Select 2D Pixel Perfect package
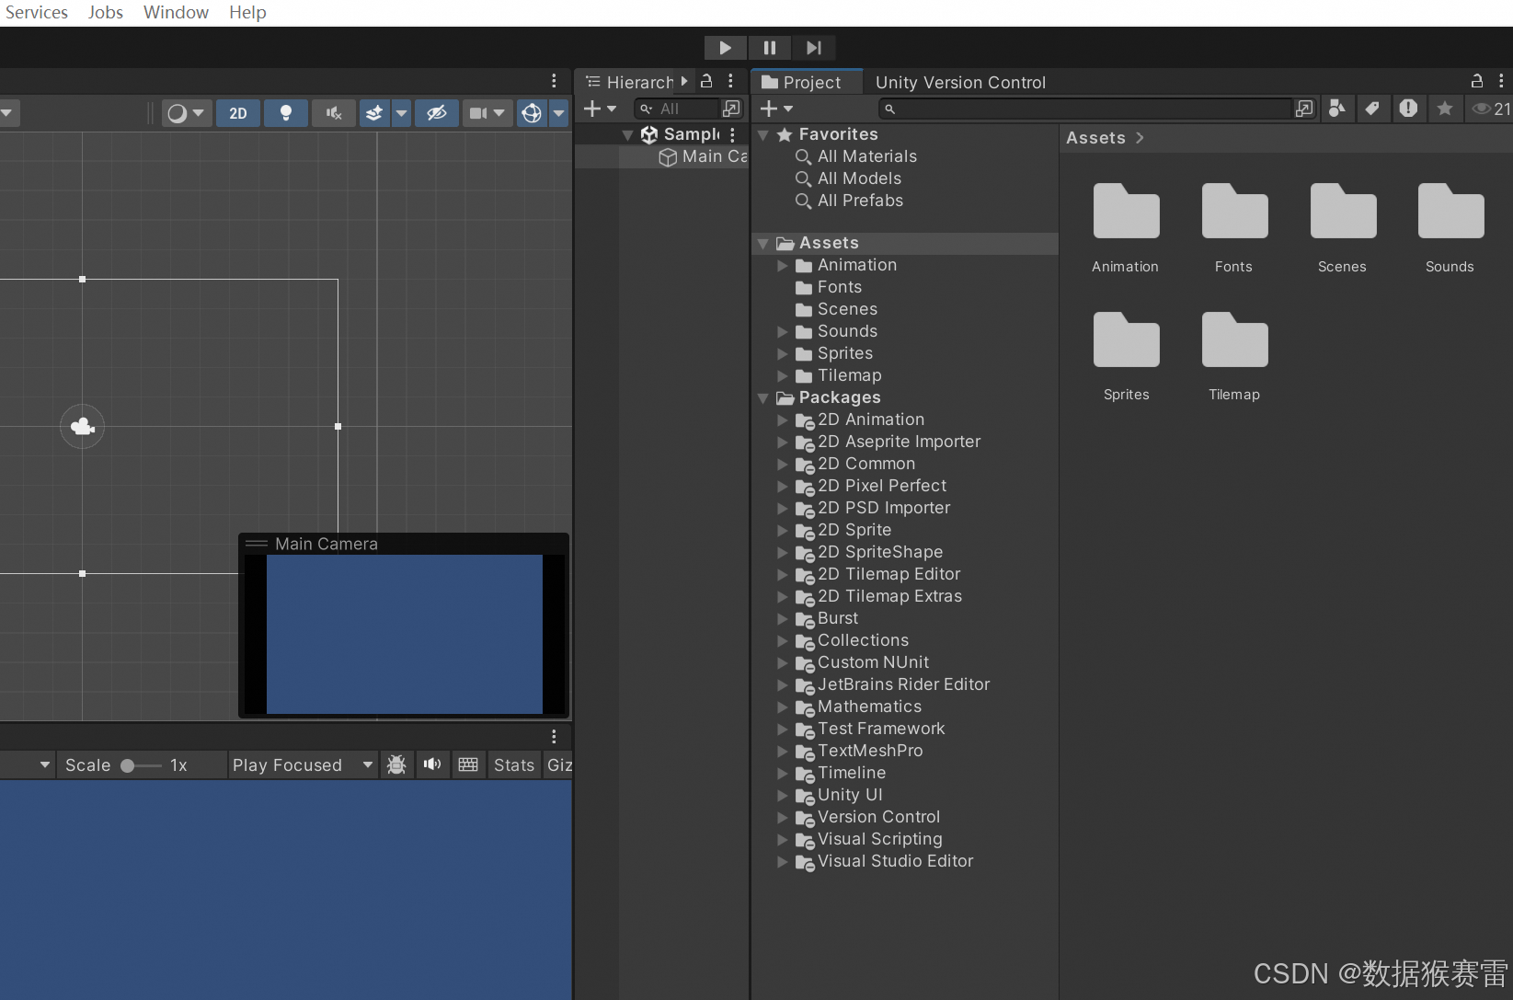Viewport: 1513px width, 1000px height. (881, 486)
